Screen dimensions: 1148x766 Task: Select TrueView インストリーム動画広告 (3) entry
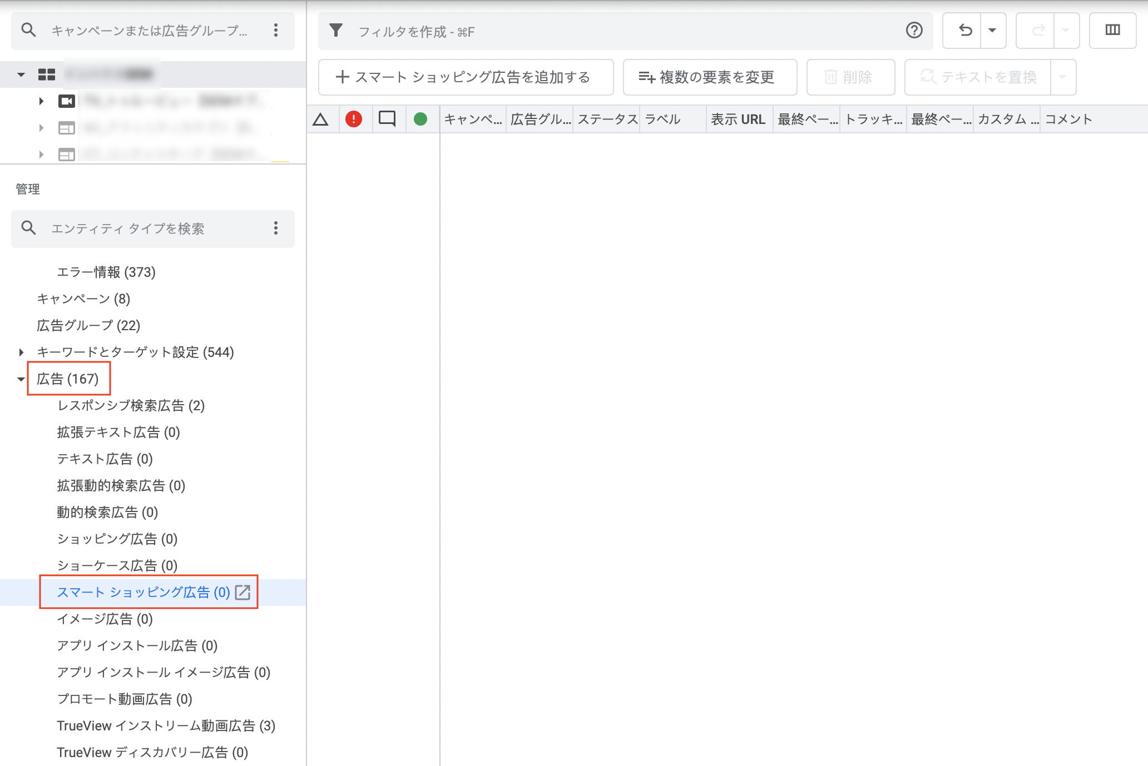pyautogui.click(x=166, y=726)
